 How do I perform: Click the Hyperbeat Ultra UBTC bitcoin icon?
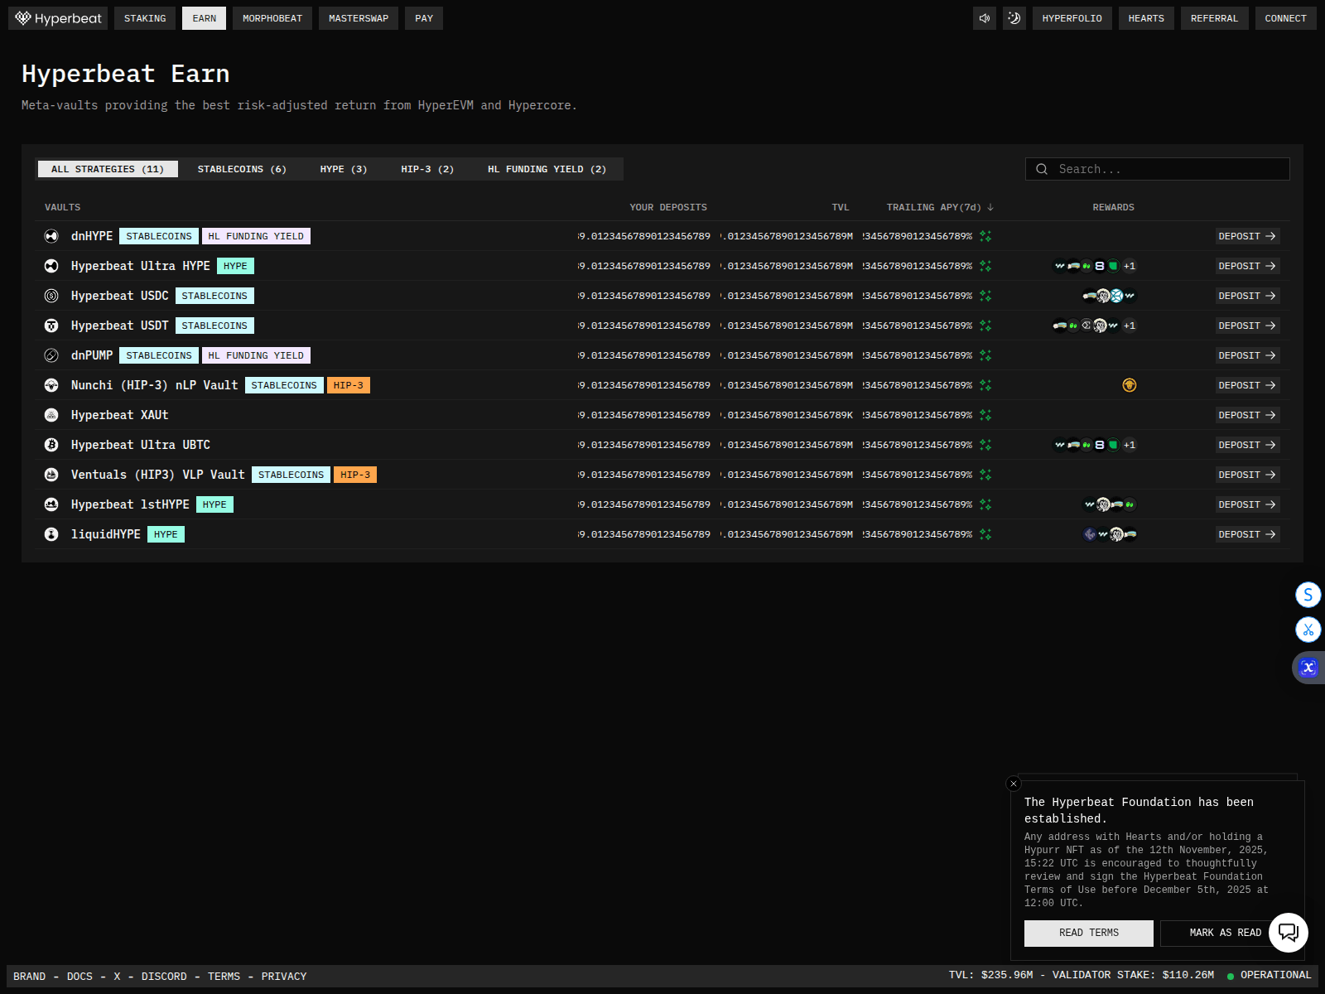(x=51, y=445)
